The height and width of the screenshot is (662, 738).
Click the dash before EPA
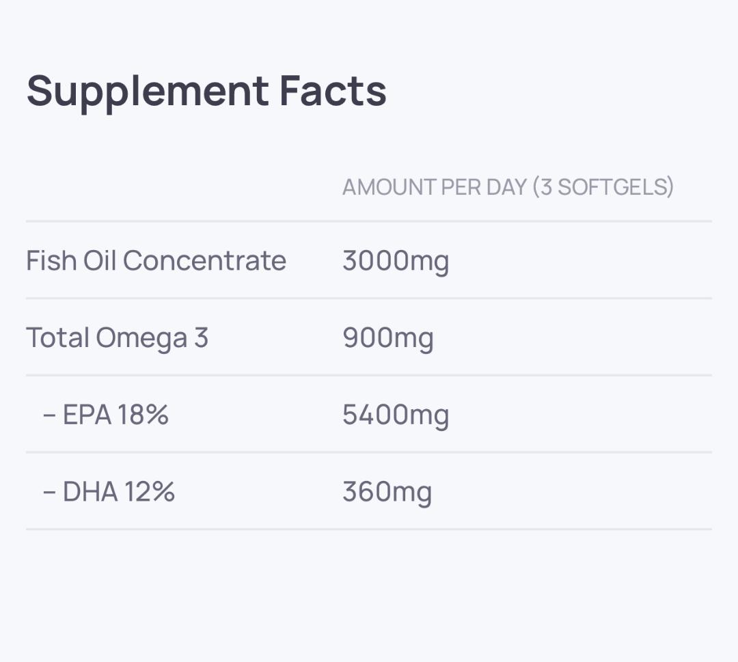tap(49, 415)
